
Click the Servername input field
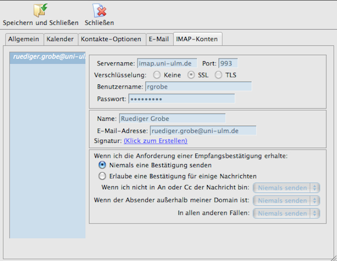pyautogui.click(x=167, y=63)
